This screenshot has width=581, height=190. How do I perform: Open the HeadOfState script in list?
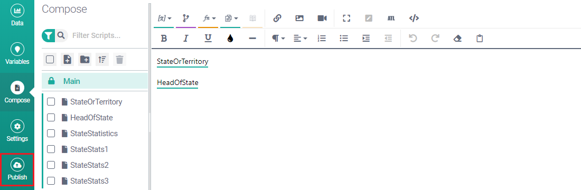pos(91,118)
